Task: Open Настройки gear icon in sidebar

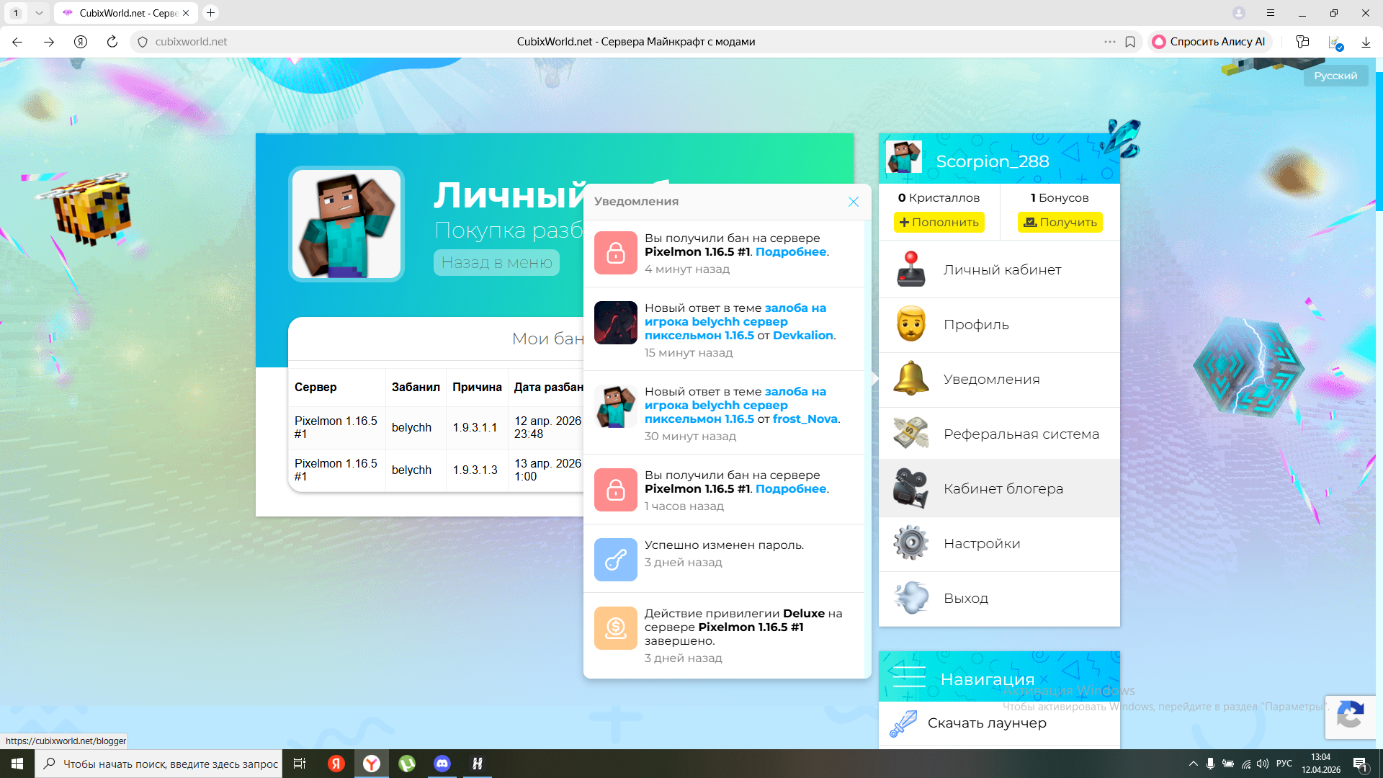Action: point(910,543)
